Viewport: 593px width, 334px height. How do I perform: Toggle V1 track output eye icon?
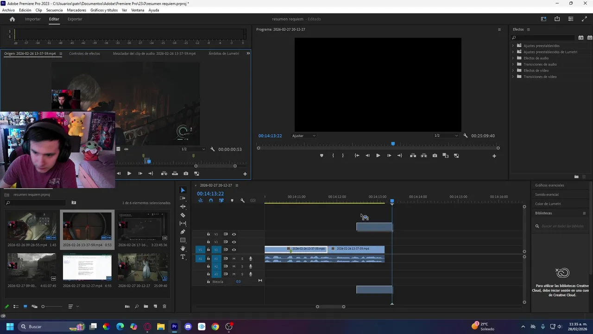click(x=234, y=250)
